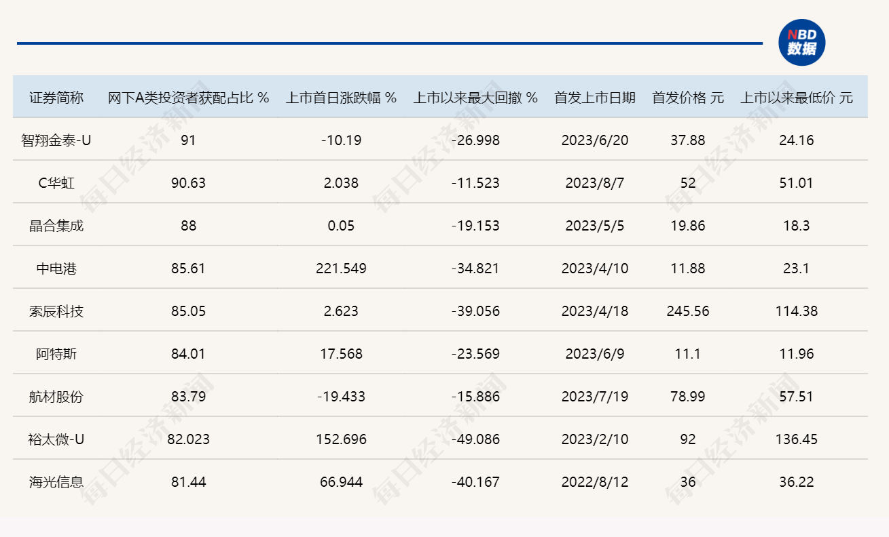This screenshot has height=537, width=889.
Task: Open the 航材股份 stock entry
Action: [56, 397]
